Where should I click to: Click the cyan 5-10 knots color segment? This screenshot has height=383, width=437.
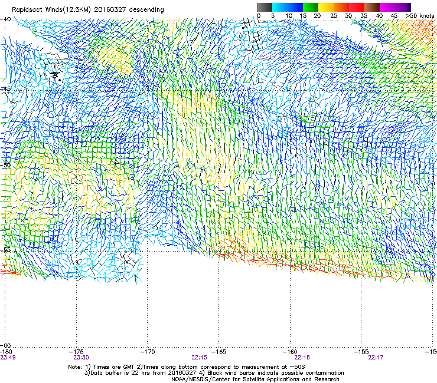click(x=280, y=7)
